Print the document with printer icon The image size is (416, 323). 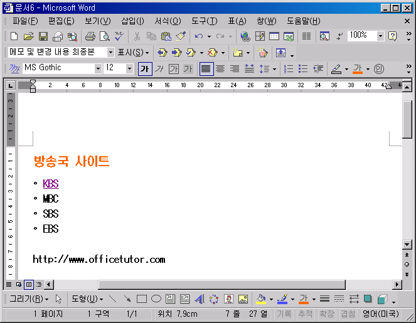coord(90,36)
